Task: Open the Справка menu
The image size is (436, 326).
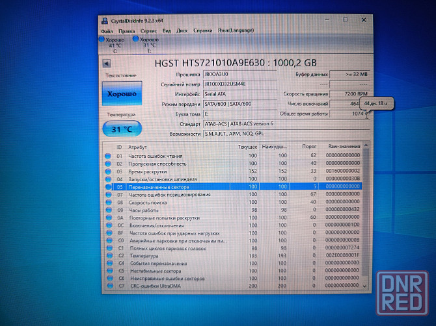Action: pos(202,31)
